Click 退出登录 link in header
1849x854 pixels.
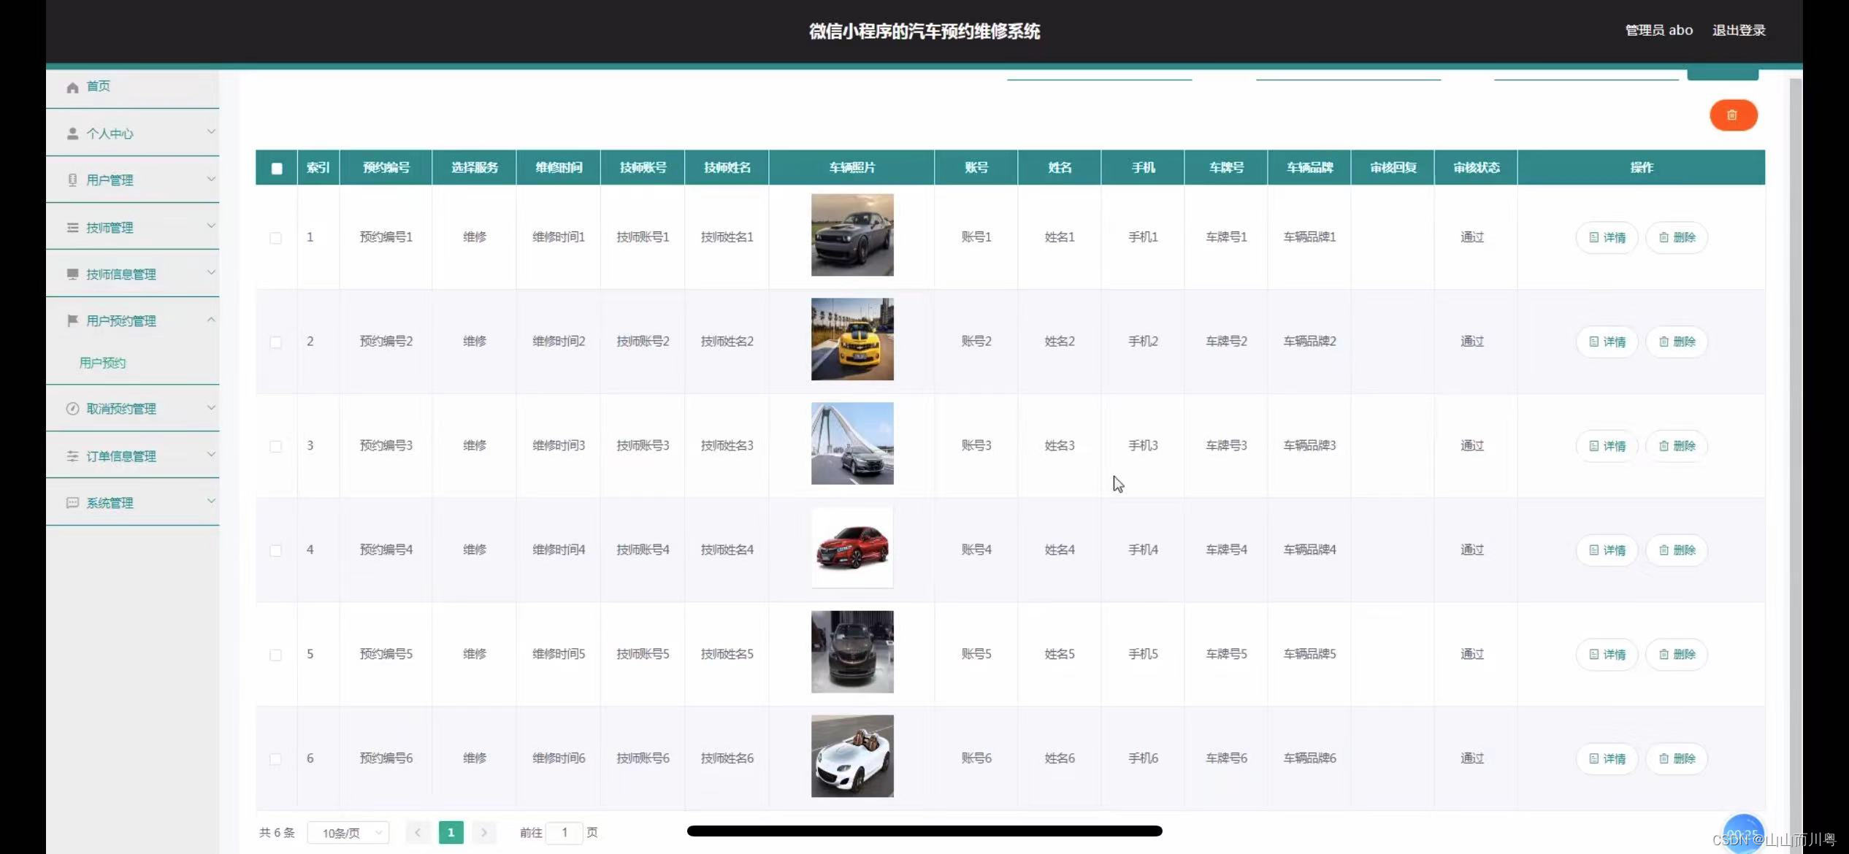[x=1738, y=31]
